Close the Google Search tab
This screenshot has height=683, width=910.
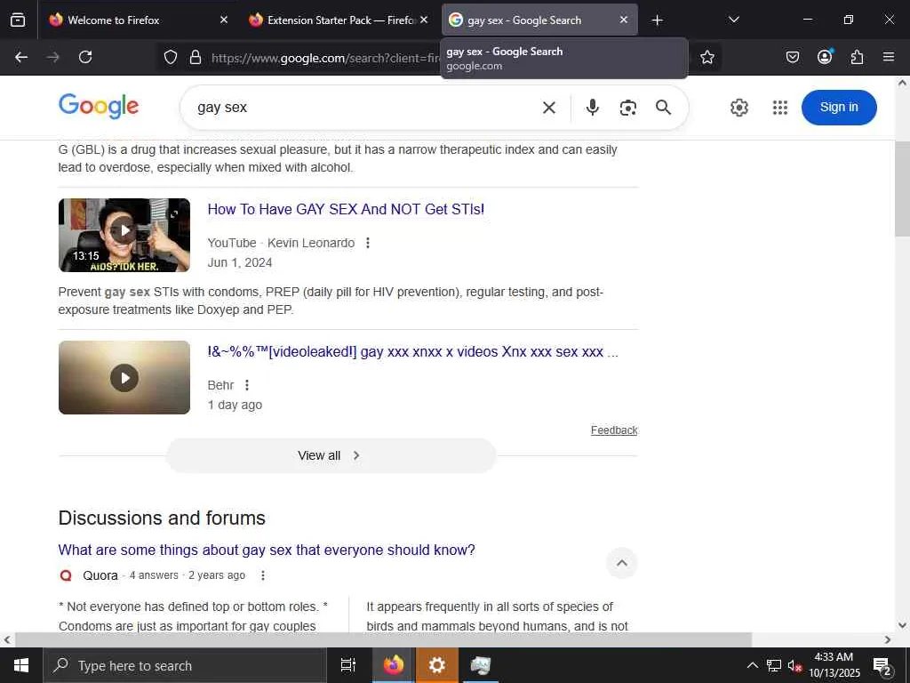[x=623, y=20]
